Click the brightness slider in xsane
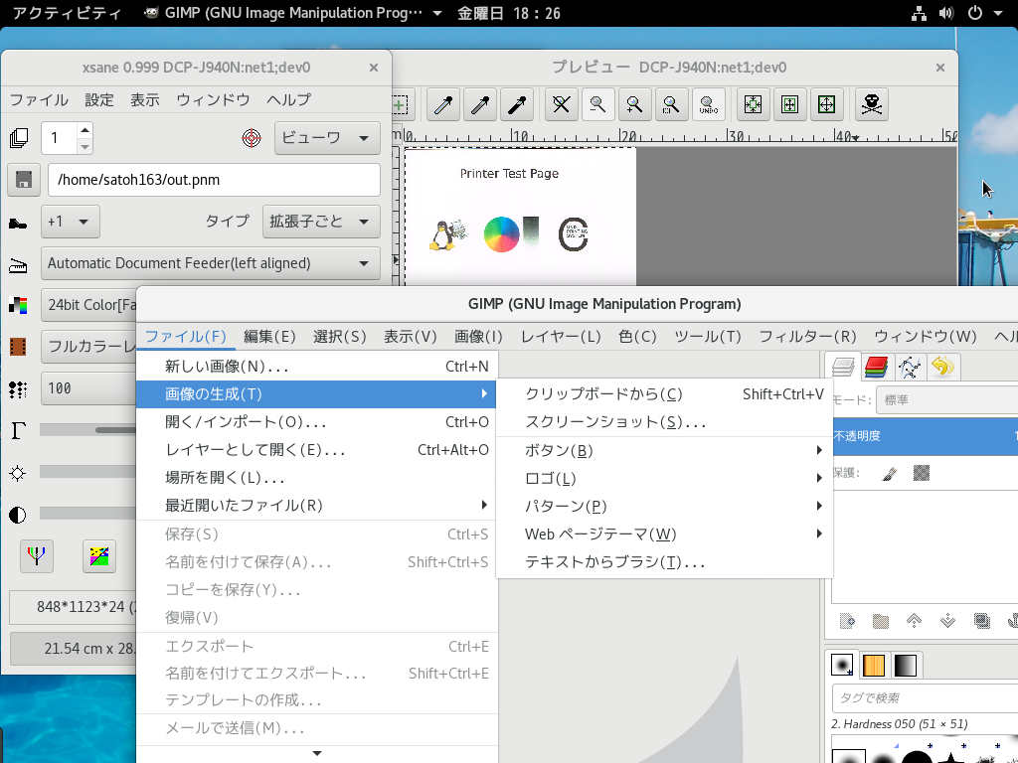 click(x=88, y=472)
